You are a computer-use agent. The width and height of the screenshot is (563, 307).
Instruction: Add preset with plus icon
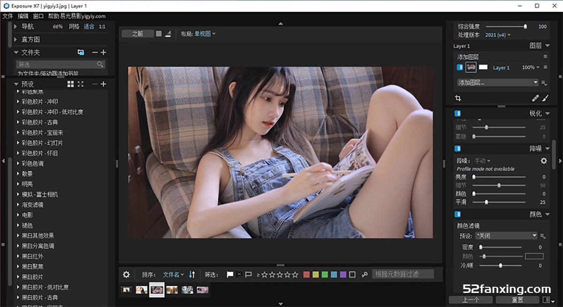(x=104, y=84)
